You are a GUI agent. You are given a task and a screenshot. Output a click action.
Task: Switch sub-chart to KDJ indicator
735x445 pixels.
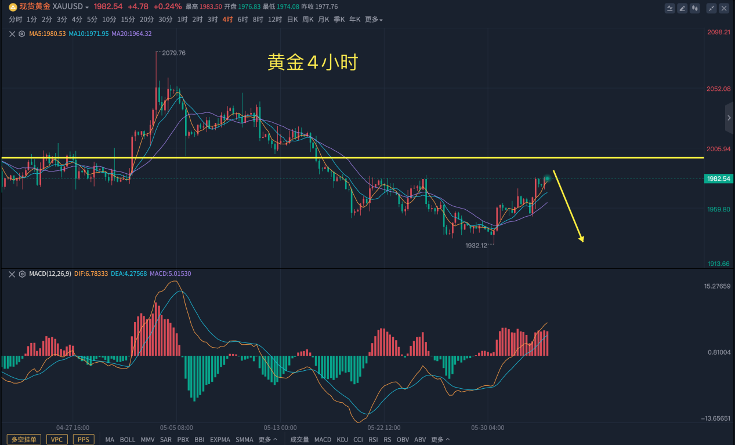point(342,439)
